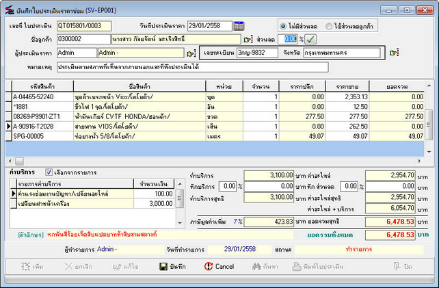
Task: Close the SV-EP001 window
Action: coord(425,10)
